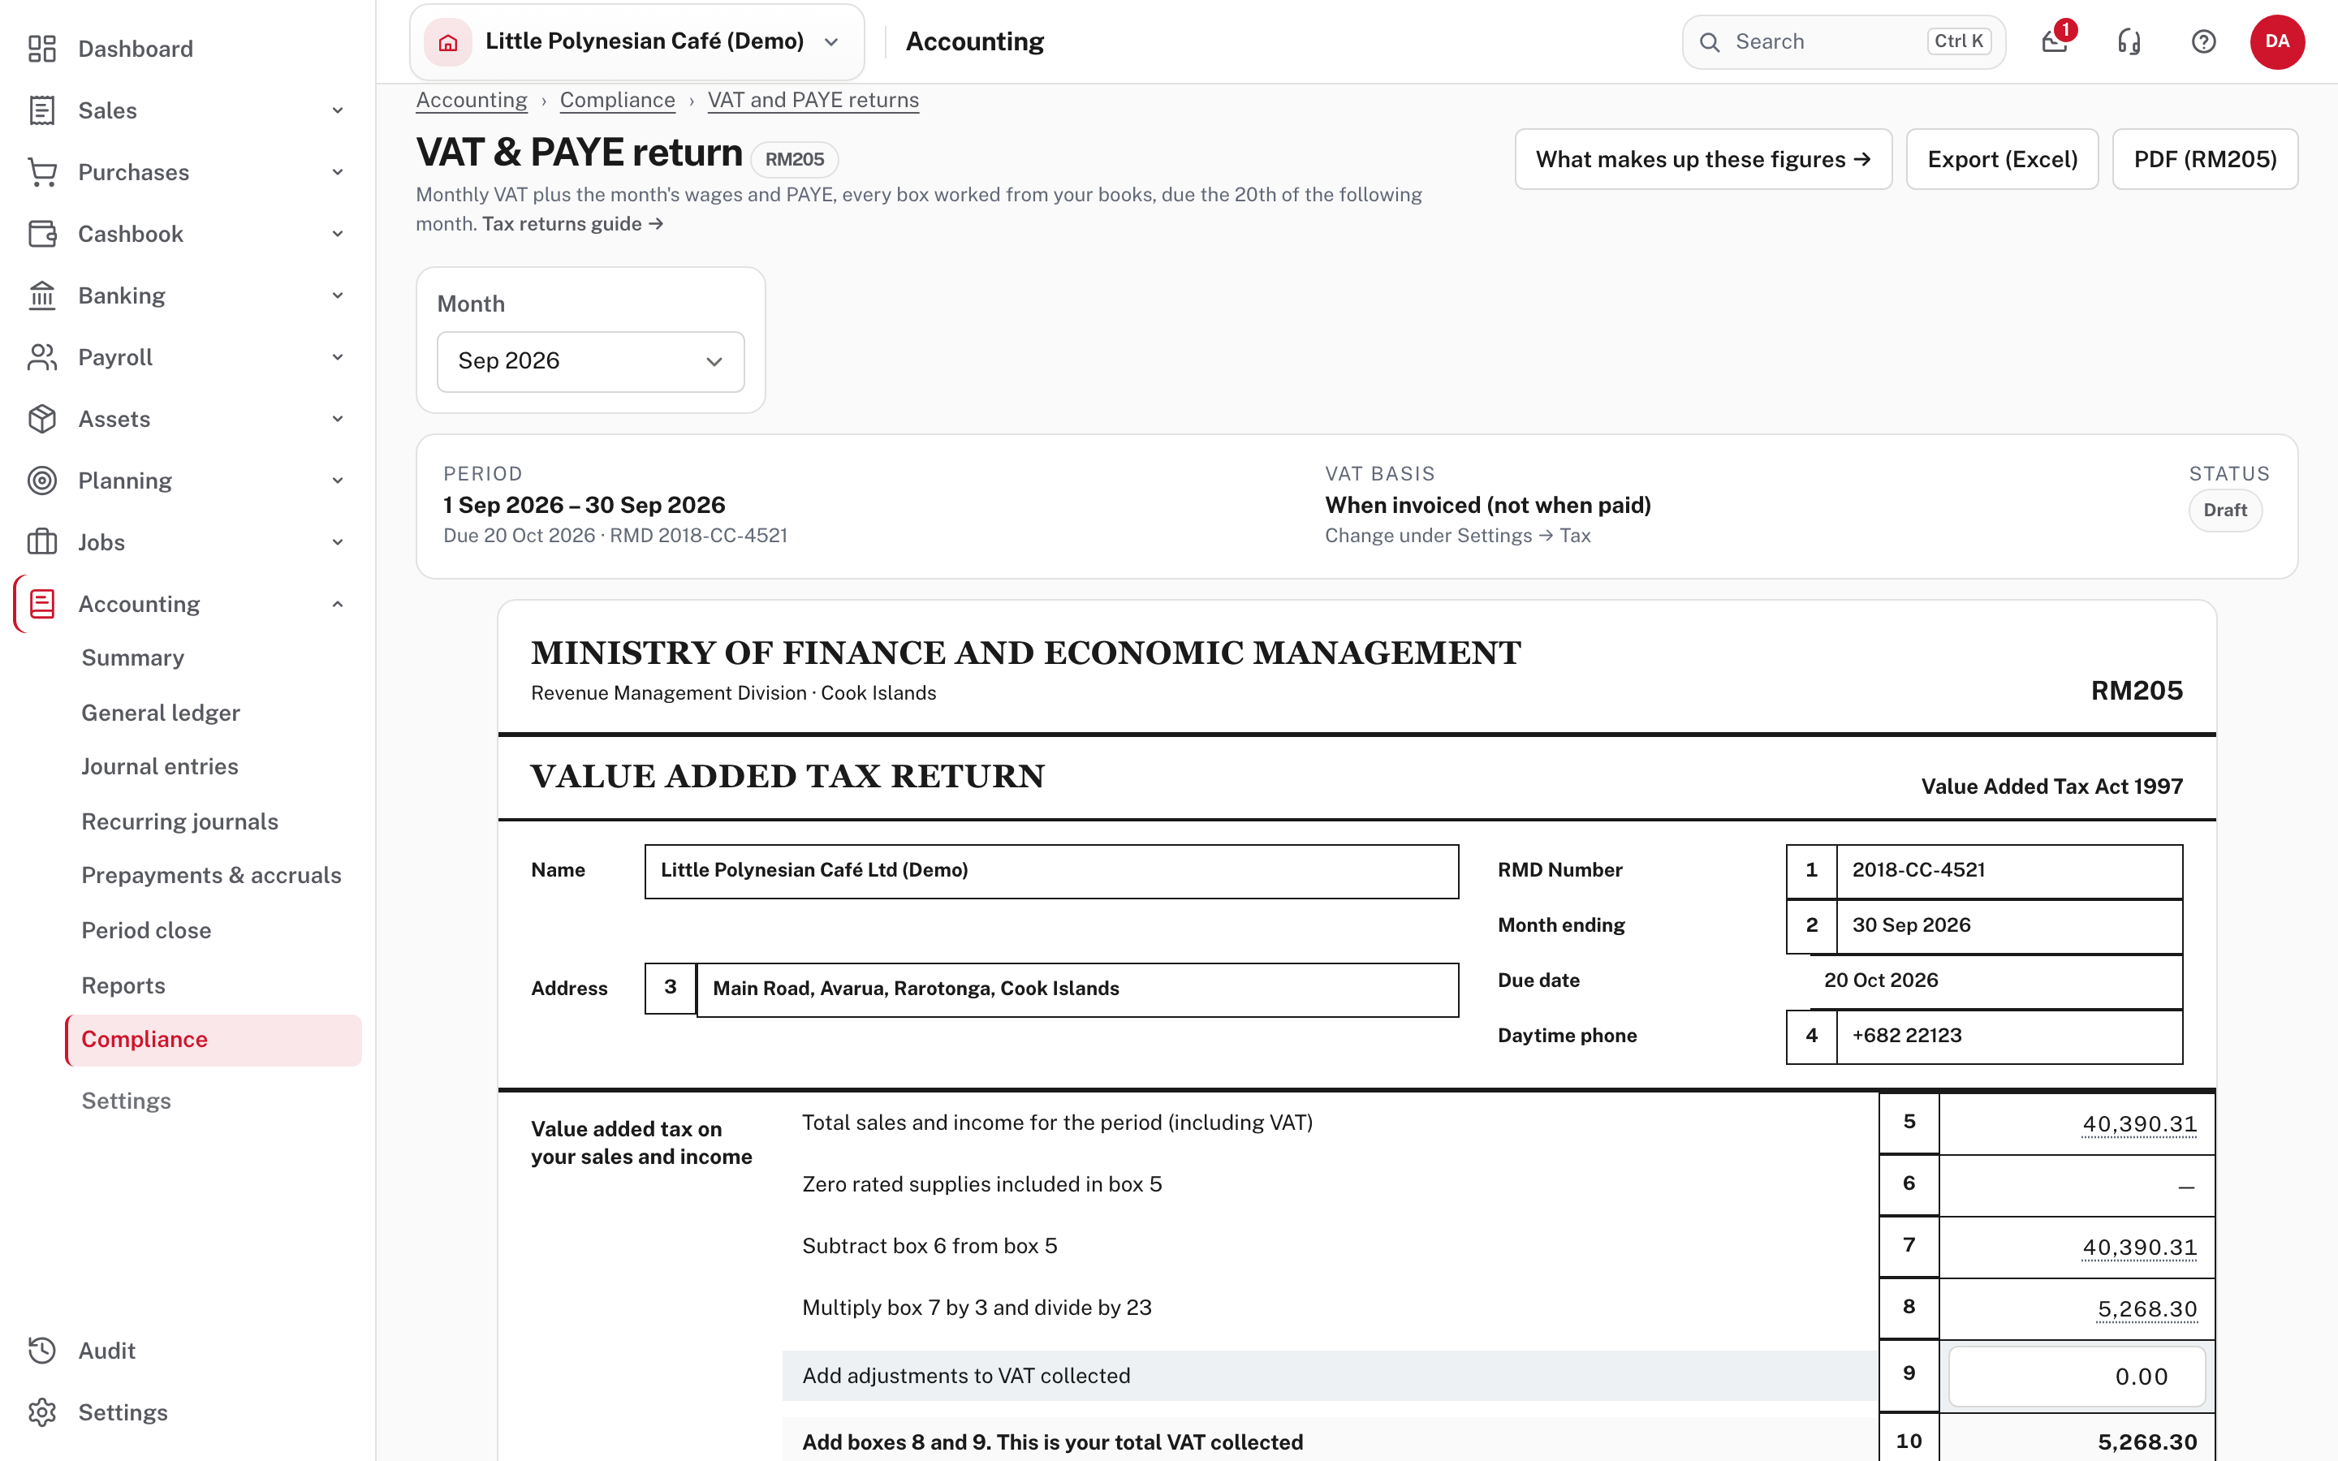Click the Payroll people icon
This screenshot has height=1461, width=2338.
41,357
